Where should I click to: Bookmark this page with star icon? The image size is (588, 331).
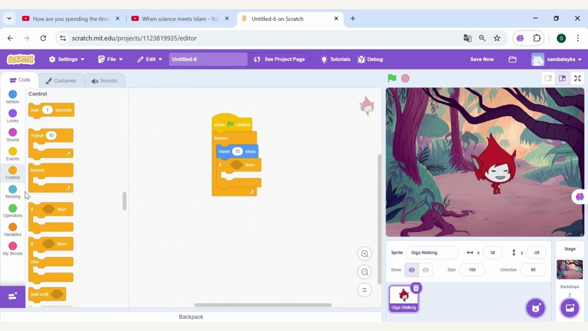(497, 38)
